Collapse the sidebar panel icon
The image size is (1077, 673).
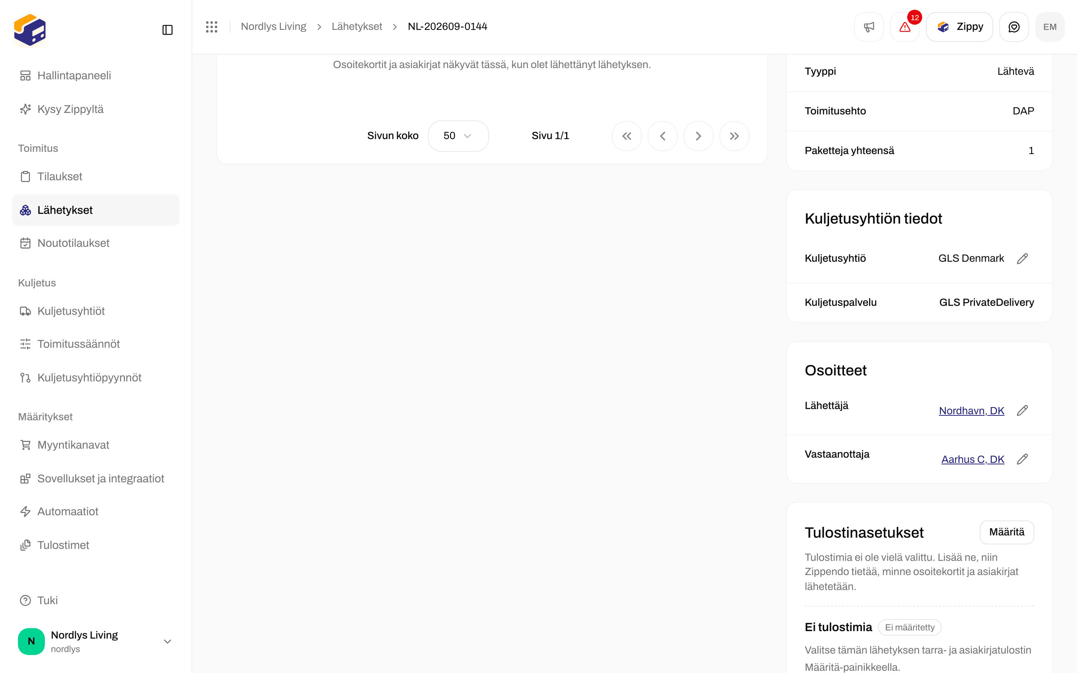[x=167, y=30]
